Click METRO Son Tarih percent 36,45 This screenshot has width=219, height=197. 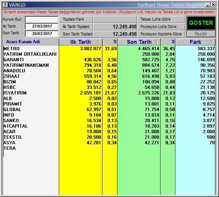[169, 48]
